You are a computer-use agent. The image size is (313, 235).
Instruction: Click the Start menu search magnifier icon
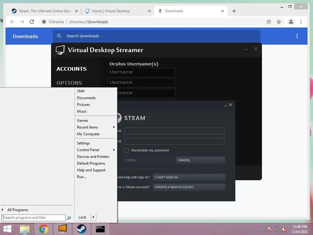point(69,218)
